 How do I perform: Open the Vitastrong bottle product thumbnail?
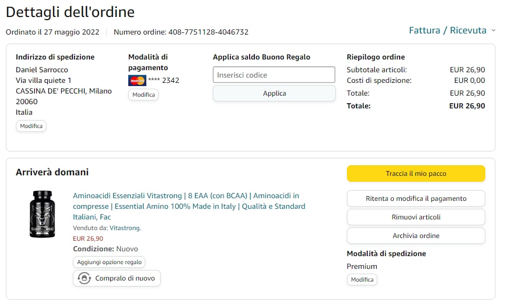(42, 214)
